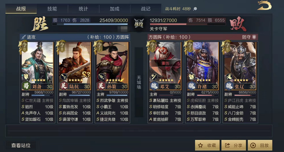Click the snowflake icon beside battle duration
This screenshot has height=152, width=284.
195,9
